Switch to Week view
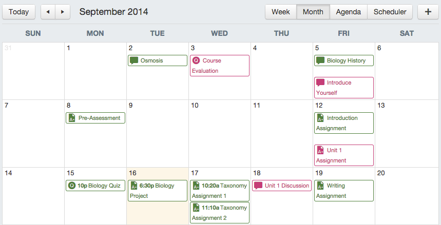Viewport: 441px width, 225px height. pyautogui.click(x=281, y=12)
